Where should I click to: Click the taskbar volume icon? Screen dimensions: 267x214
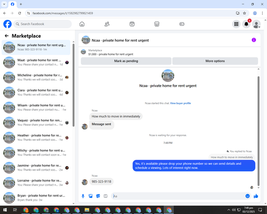tap(234, 210)
